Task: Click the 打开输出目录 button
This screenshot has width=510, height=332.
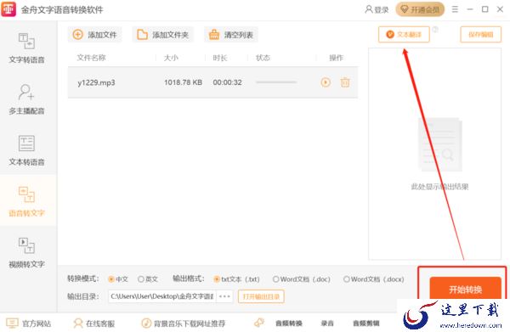Action: pos(261,296)
